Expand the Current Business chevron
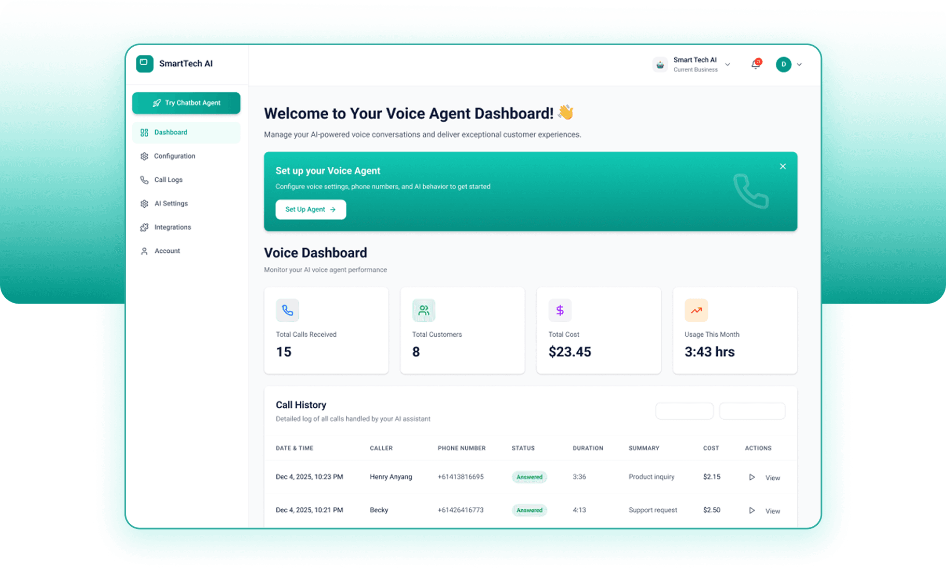Image resolution: width=946 pixels, height=573 pixels. pyautogui.click(x=728, y=64)
